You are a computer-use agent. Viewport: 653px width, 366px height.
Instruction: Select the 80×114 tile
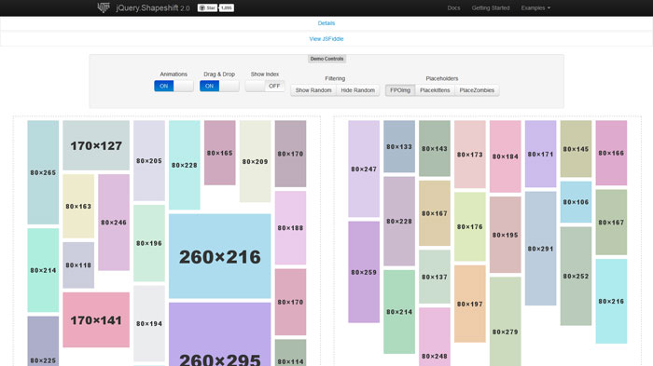(290, 353)
